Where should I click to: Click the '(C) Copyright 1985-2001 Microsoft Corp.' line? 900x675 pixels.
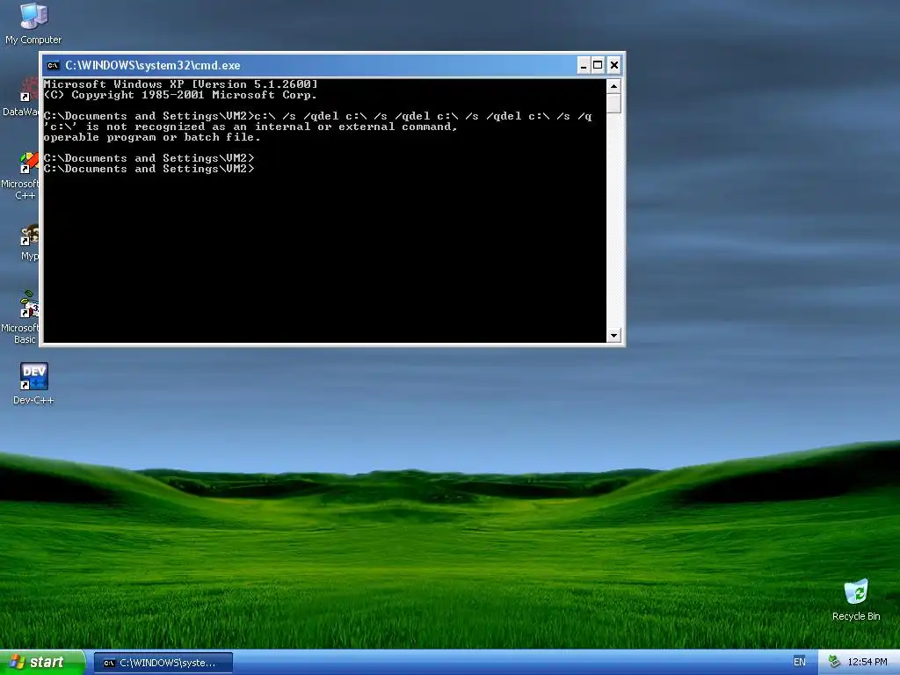[x=180, y=95]
